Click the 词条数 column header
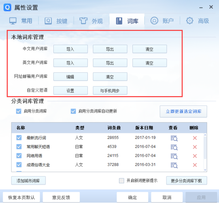This screenshot has height=203, width=219. tap(114, 128)
